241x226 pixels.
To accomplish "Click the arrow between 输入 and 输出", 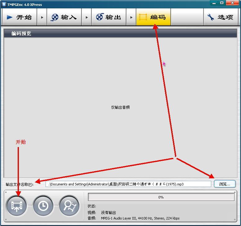I will [87, 17].
